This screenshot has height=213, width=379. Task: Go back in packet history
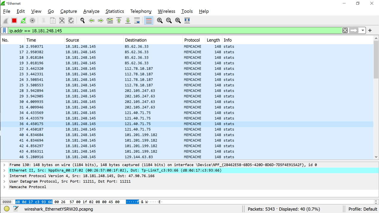[91, 21]
